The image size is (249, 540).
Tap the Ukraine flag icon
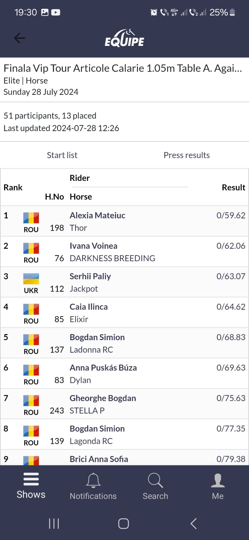tap(31, 279)
